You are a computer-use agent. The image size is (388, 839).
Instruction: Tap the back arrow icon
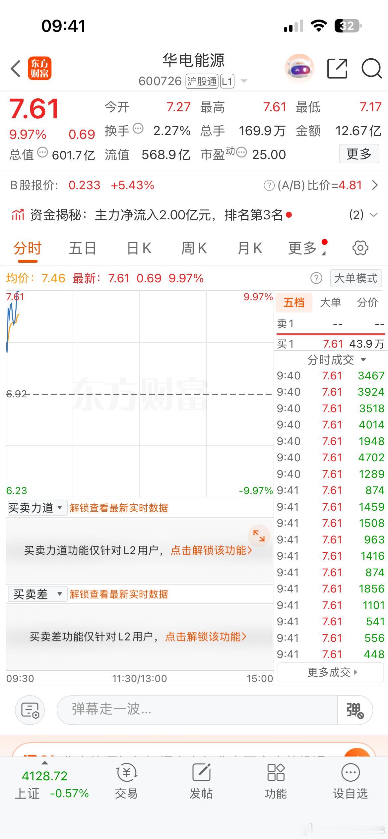click(16, 69)
